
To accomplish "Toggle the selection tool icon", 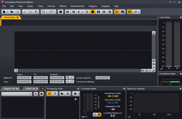I will pos(130,12).
